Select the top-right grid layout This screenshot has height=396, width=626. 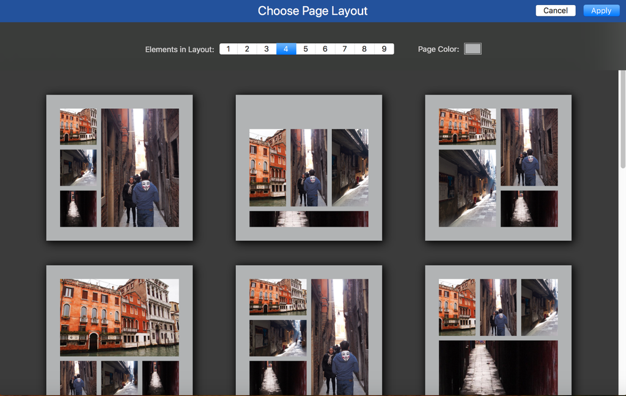(498, 167)
